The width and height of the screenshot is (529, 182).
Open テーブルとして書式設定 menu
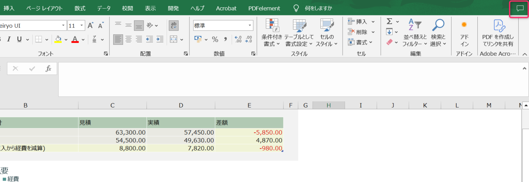click(299, 33)
